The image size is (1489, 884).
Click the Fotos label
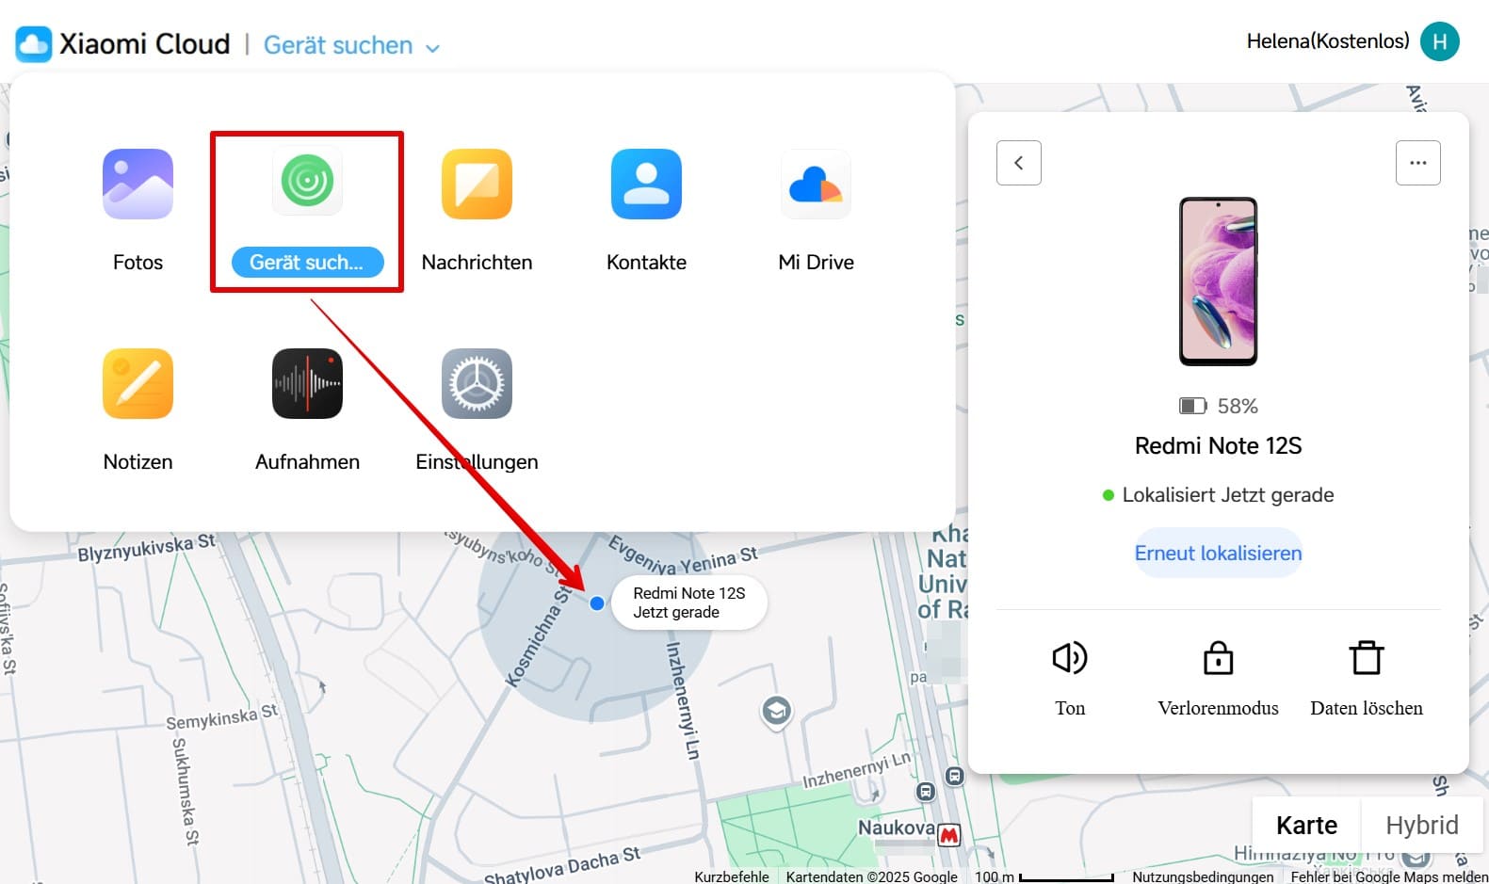138,263
